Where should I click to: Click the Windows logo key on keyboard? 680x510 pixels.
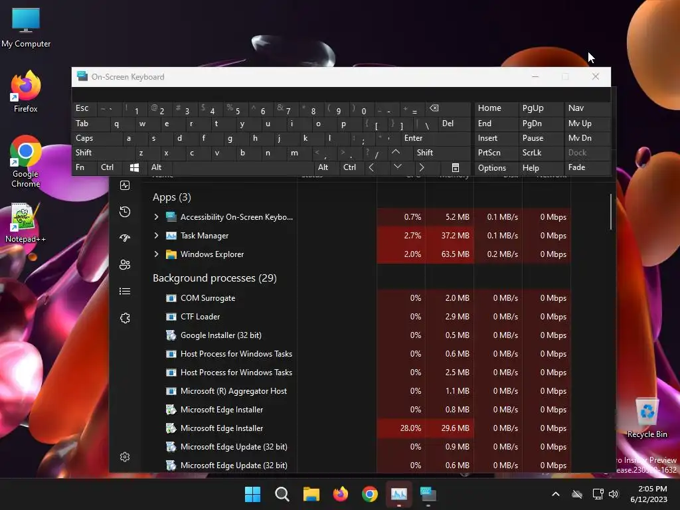134,168
